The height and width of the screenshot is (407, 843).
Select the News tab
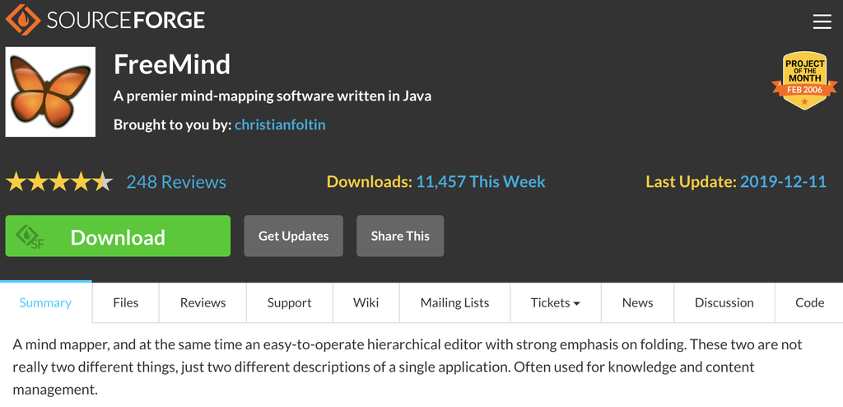[637, 303]
